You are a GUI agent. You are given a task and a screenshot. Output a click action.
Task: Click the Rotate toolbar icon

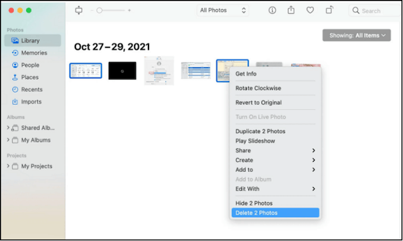(x=329, y=10)
